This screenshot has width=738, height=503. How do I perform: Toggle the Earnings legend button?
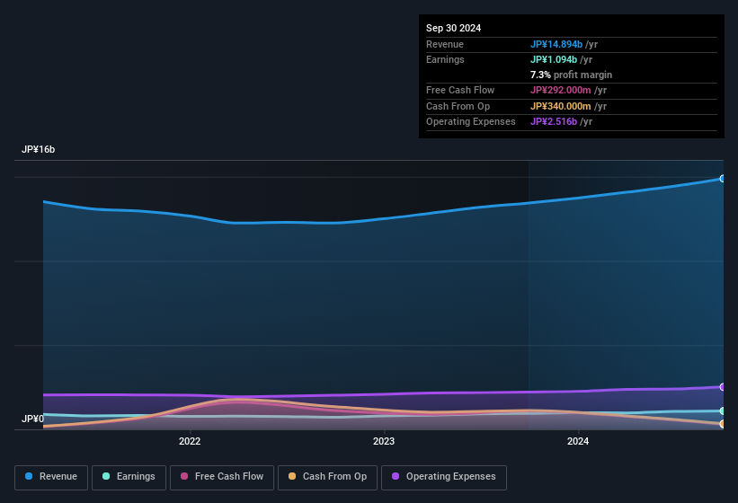[x=129, y=477]
